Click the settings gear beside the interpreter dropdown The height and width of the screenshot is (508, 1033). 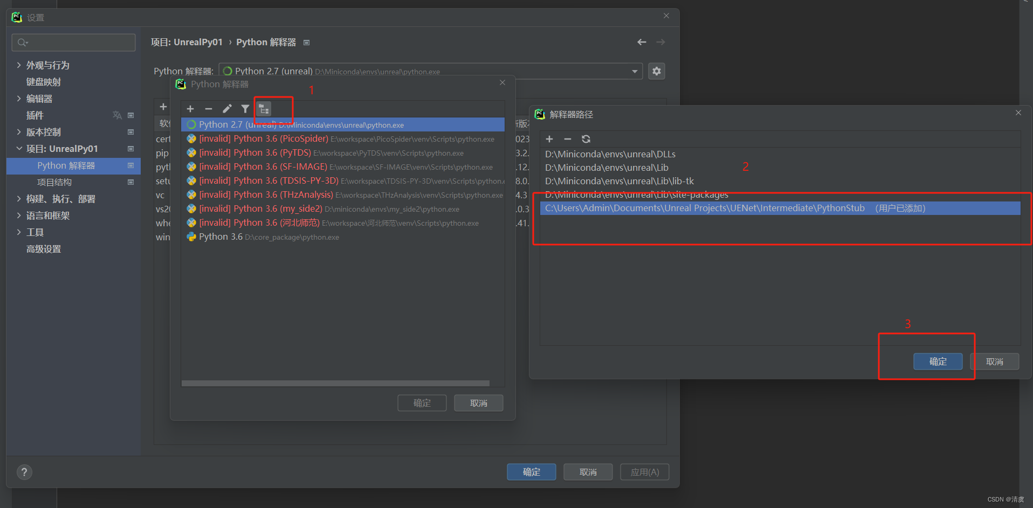tap(656, 71)
